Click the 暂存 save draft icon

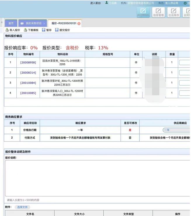click(44, 30)
